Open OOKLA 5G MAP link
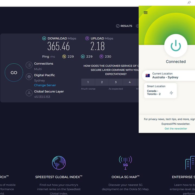This screenshot has height=195, width=195. tap(125, 177)
